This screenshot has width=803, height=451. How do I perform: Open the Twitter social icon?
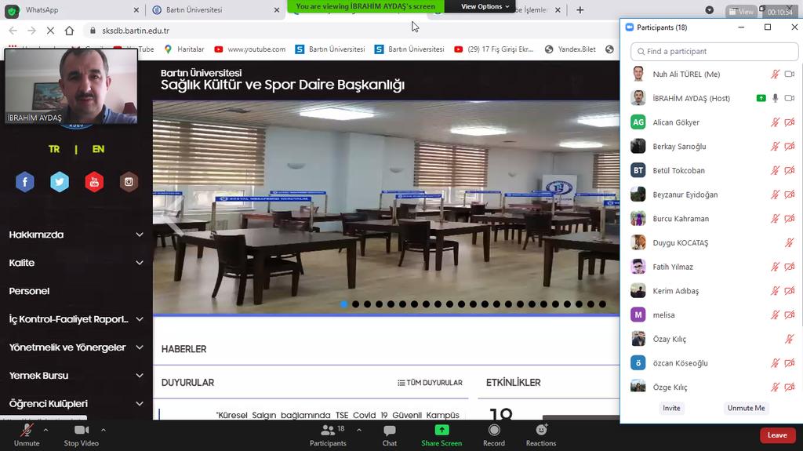(x=60, y=182)
